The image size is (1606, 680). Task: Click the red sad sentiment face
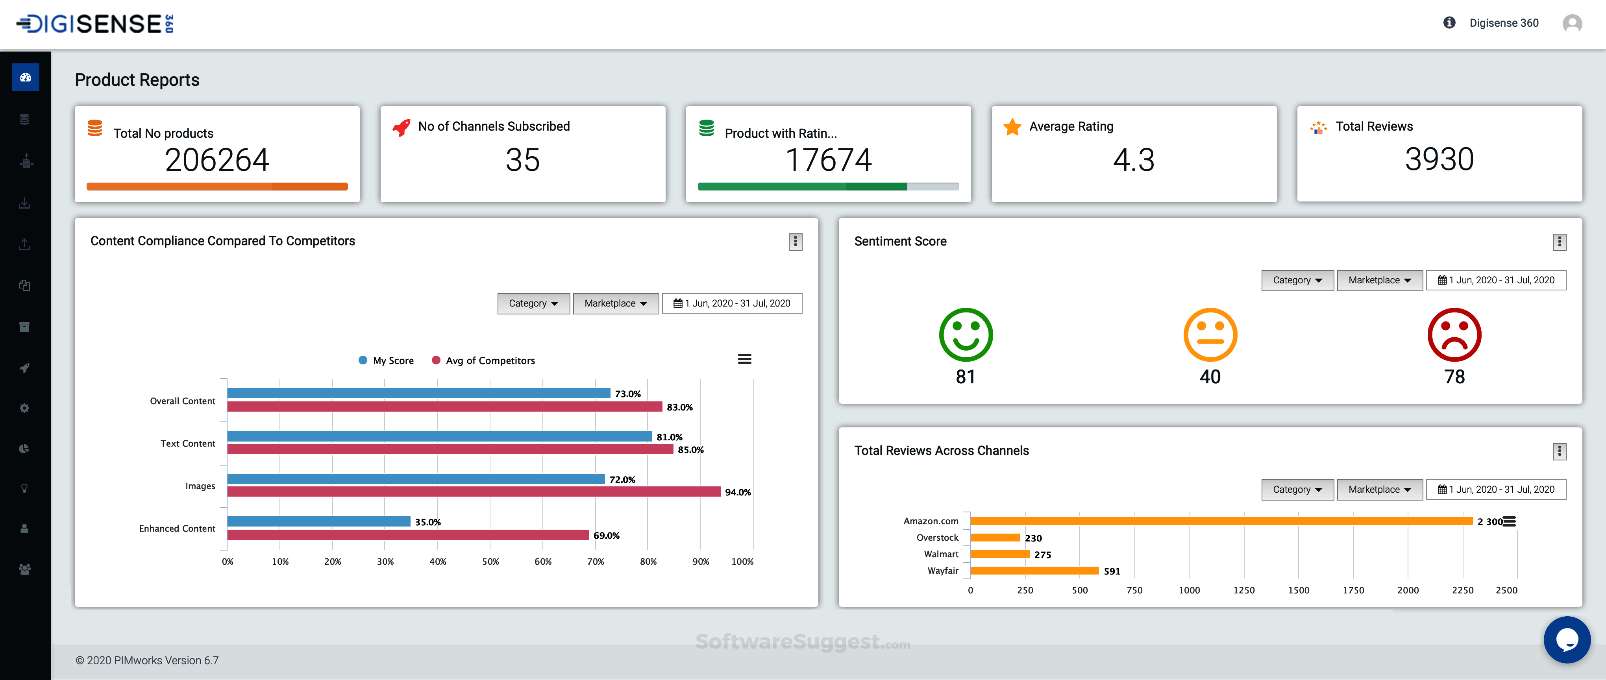(1454, 335)
